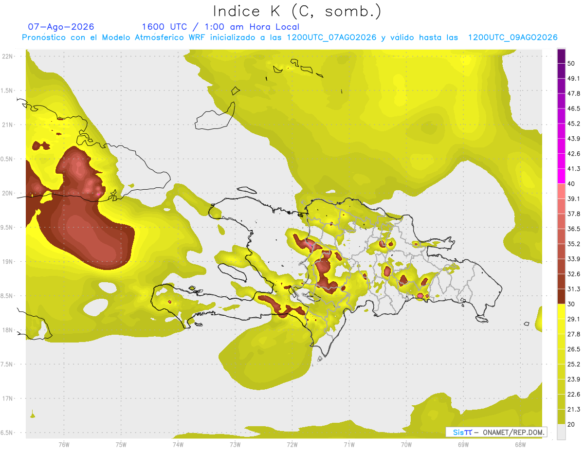Select the salmon swatch between 39.1 and 40

click(x=561, y=191)
